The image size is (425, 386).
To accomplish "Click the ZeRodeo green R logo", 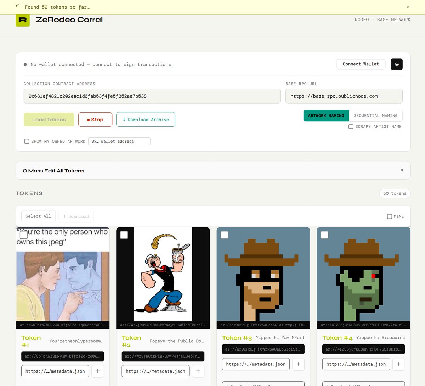I will [23, 20].
